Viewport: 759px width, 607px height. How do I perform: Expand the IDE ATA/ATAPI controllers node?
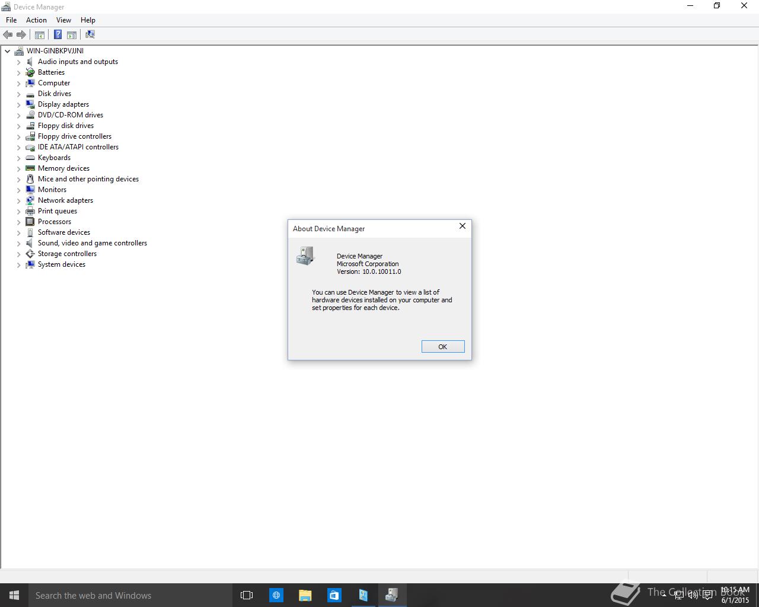coord(18,147)
